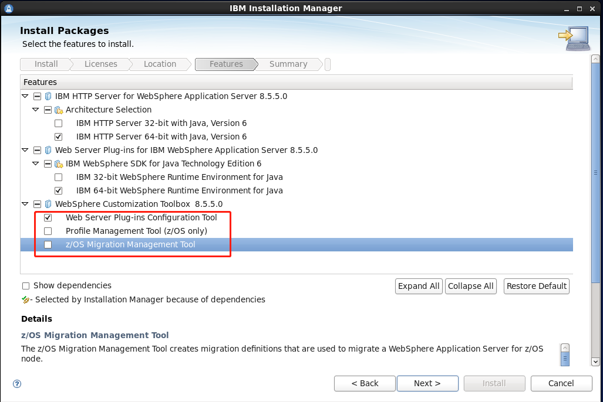
Task: Go back with the < Back button
Action: (x=365, y=383)
